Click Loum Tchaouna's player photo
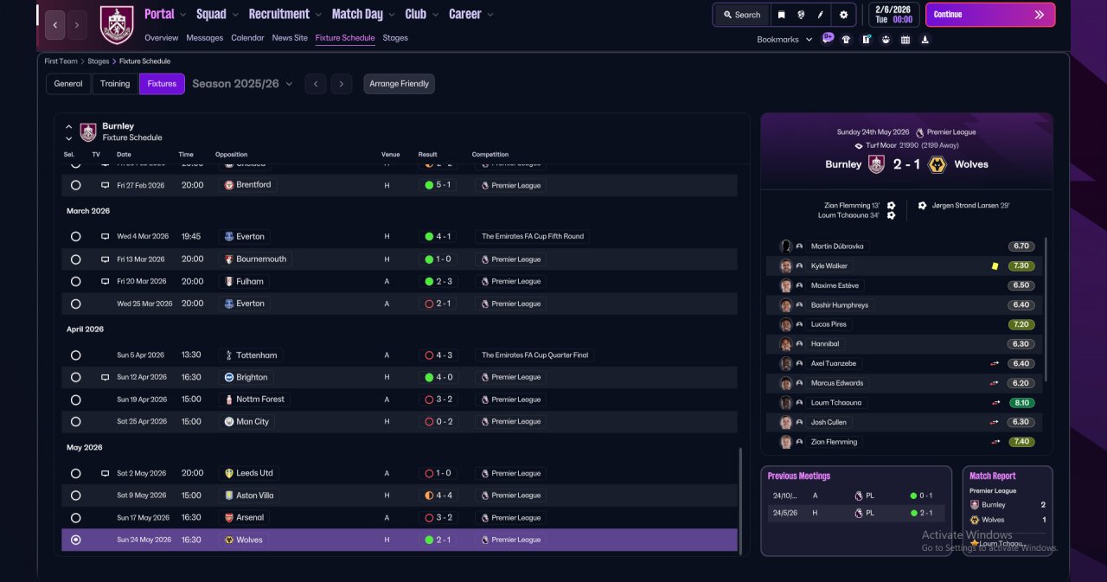The image size is (1107, 582). click(x=786, y=403)
